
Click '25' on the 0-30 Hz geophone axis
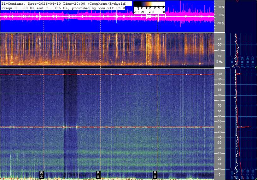(x=219, y=39)
